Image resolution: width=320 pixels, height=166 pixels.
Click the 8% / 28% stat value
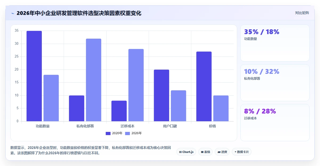[x=260, y=111]
